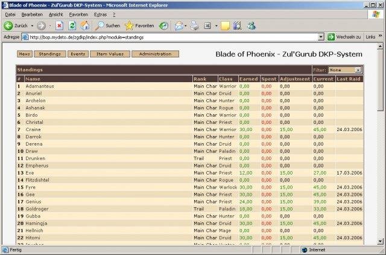The image size is (386, 255).
Task: Click the Administration button
Action: pos(155,54)
